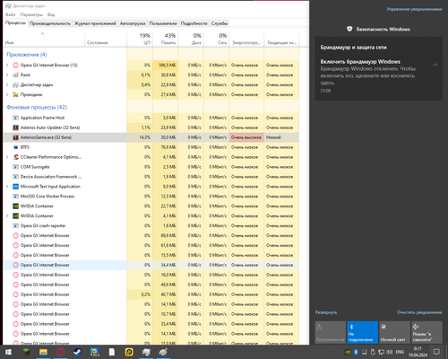Click the CCleaner Performance Optimizer icon

[x=16, y=157]
